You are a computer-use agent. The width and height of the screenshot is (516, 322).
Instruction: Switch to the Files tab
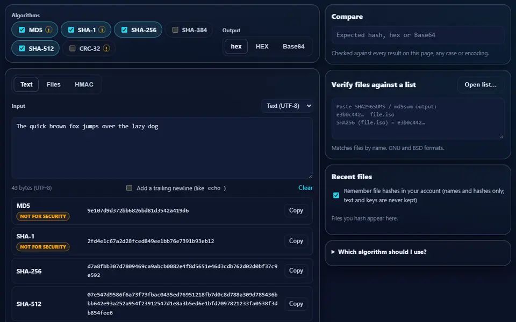53,84
